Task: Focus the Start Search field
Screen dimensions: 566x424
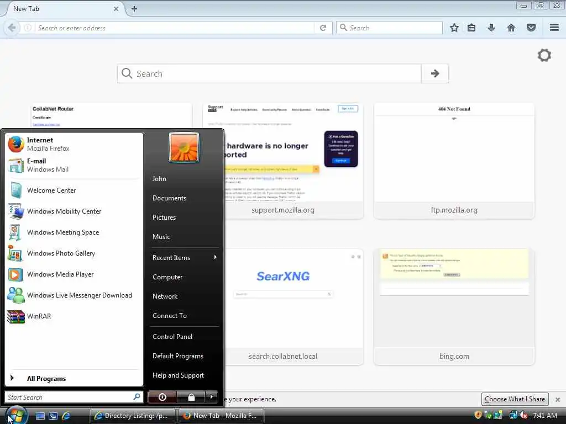Action: coord(74,397)
